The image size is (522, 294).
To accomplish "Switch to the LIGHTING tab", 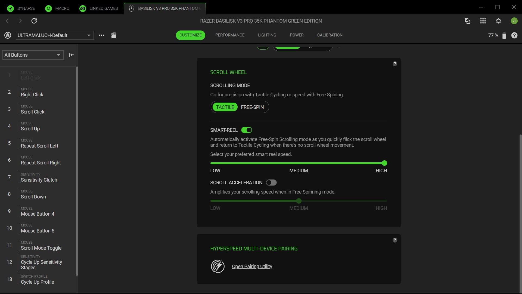I will click(267, 35).
